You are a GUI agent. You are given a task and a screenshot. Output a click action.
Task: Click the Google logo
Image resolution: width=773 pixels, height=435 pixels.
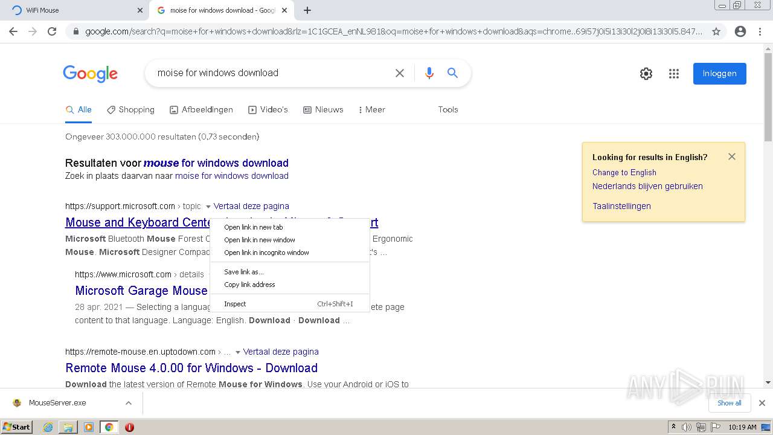pos(90,74)
